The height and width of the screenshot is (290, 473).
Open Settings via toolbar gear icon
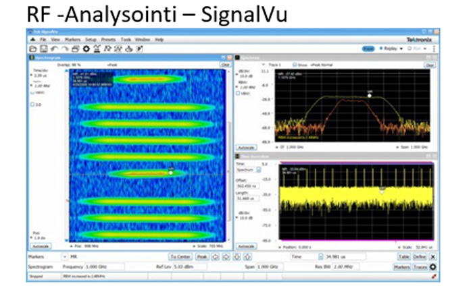click(86, 49)
